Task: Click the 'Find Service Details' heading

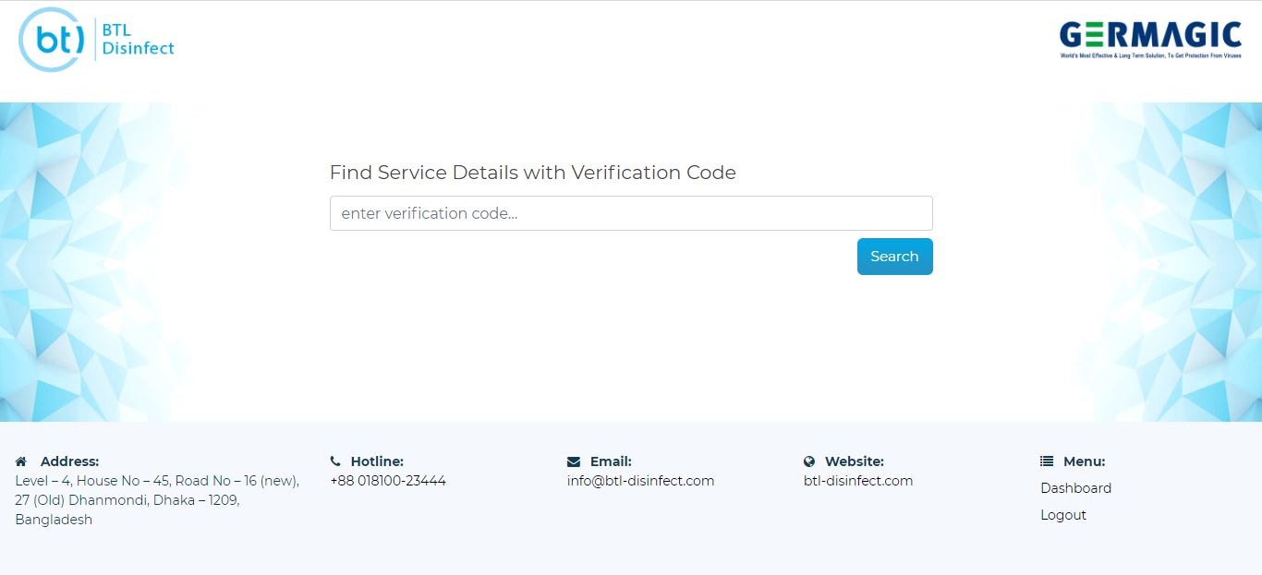Action: [533, 173]
